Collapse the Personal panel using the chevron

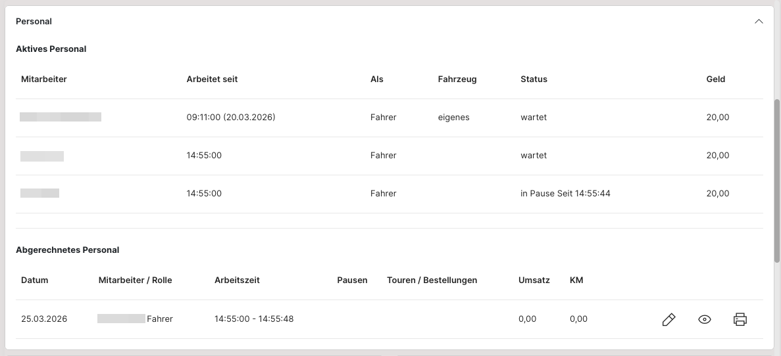pos(759,21)
